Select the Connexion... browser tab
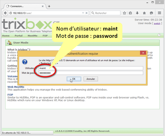 pyautogui.click(x=25, y=6)
